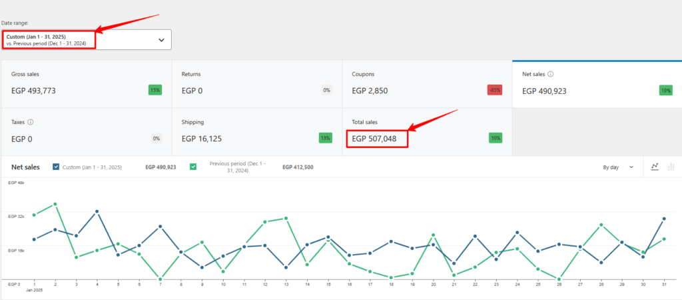Open the By day interval dropdown
Screen dimensions: 682x300
(618, 167)
